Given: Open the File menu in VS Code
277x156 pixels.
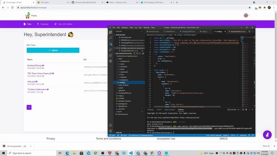Looking at the screenshot, I should [x=114, y=28].
